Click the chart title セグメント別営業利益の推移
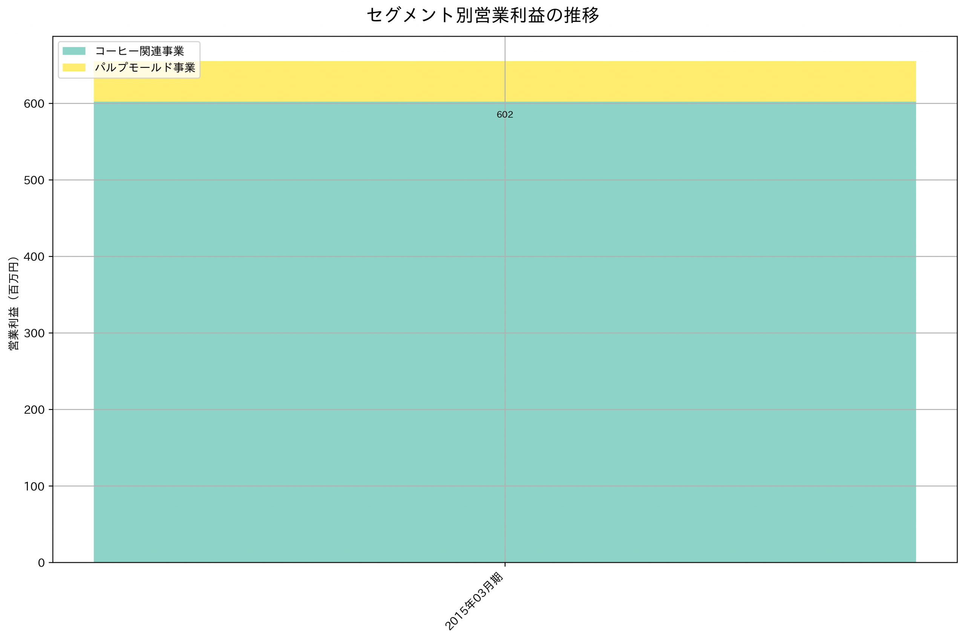 pos(482,15)
